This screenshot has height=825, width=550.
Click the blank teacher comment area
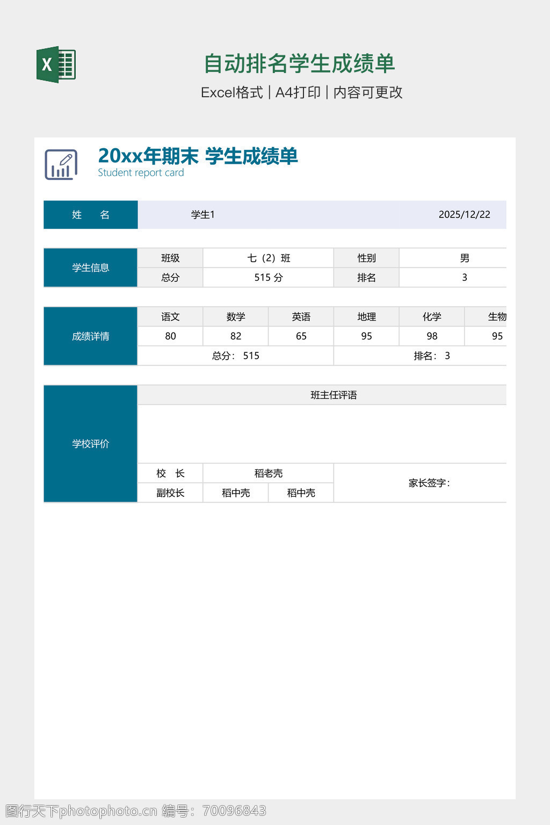tap(322, 434)
